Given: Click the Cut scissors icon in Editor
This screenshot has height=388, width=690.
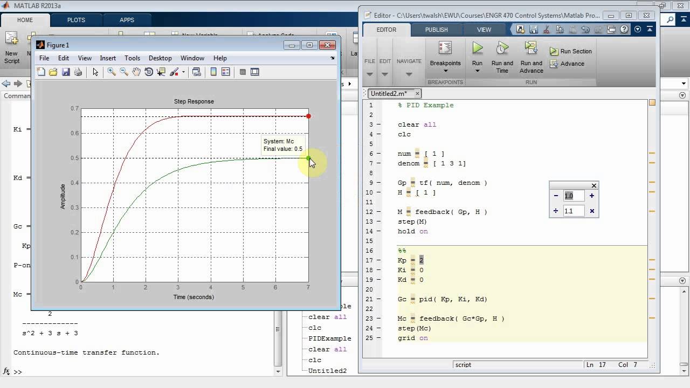Looking at the screenshot, I should coord(546,30).
